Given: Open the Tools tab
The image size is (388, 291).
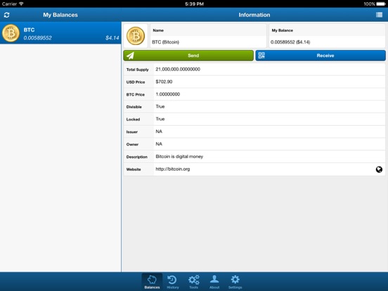Looking at the screenshot, I should point(193,282).
